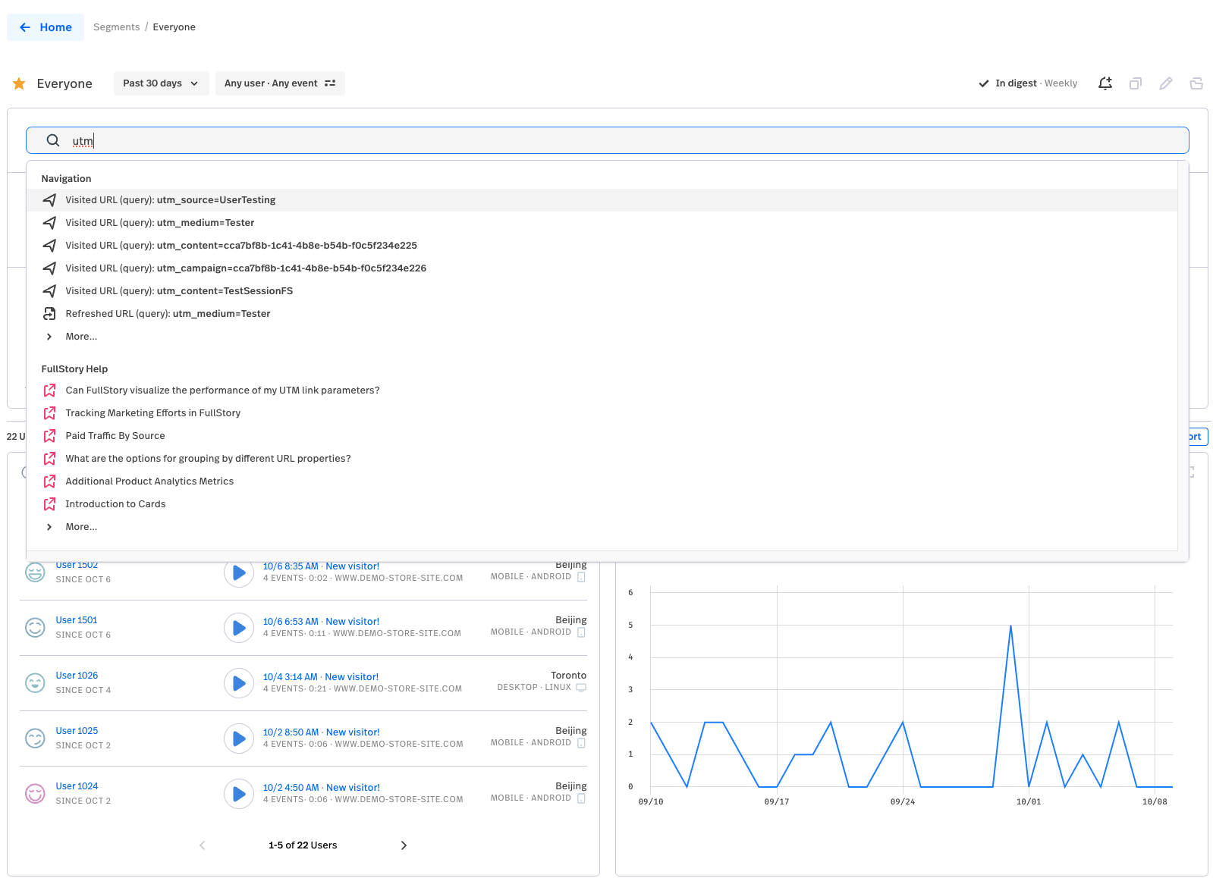Focus the utm search input field

607,140
